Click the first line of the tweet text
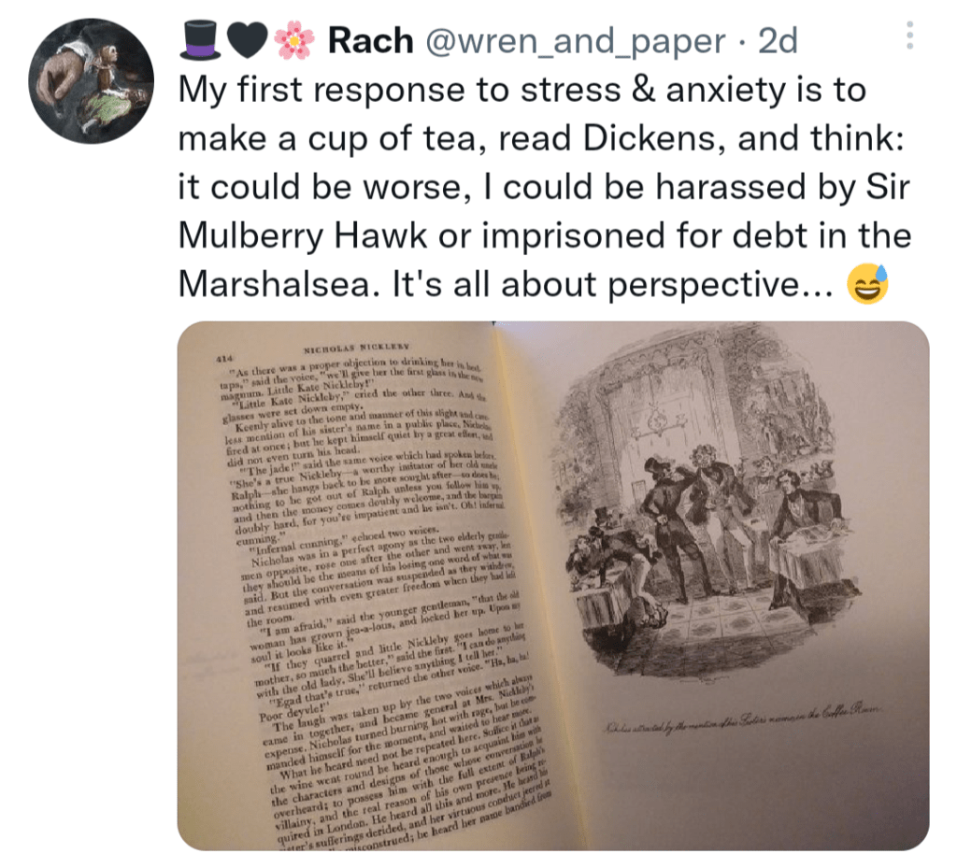Viewport: 957px width, 868px height. coord(521,90)
